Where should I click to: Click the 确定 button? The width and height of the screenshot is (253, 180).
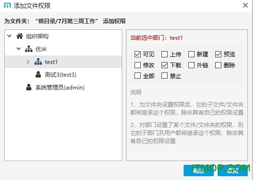[x=199, y=171]
